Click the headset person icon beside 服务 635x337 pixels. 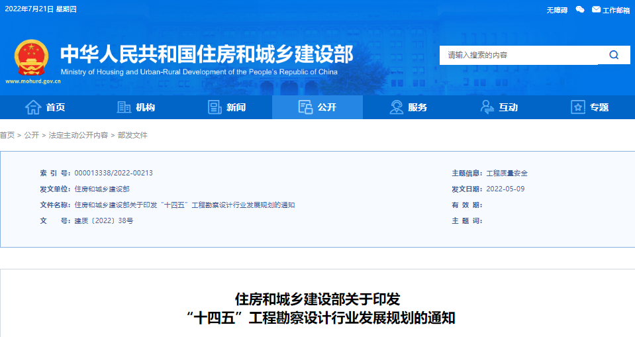click(x=397, y=107)
